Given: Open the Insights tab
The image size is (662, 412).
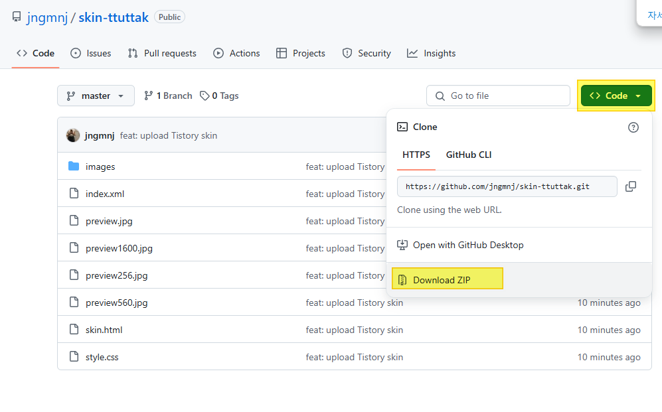Looking at the screenshot, I should point(431,53).
